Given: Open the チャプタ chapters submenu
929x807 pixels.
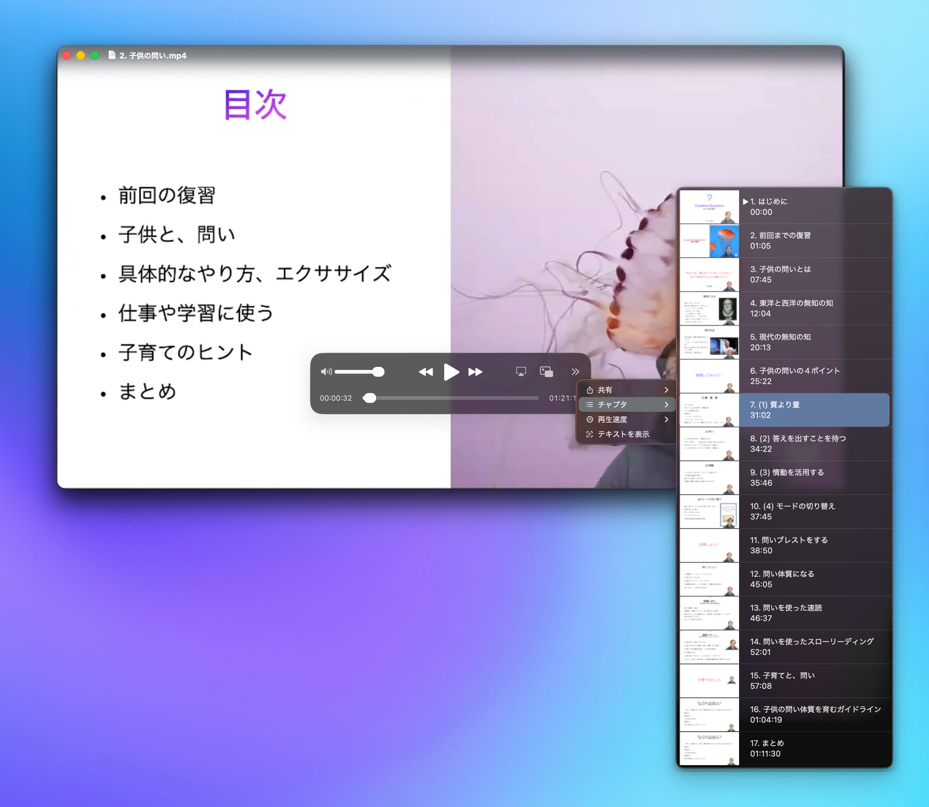Looking at the screenshot, I should tap(626, 404).
